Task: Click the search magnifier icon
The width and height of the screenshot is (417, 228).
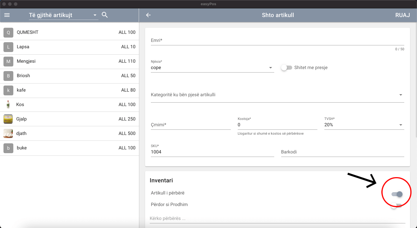Action: (x=105, y=15)
